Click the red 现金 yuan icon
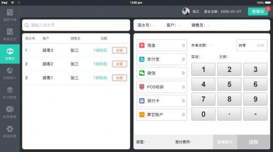This screenshot has height=152, width=273. tap(142, 45)
